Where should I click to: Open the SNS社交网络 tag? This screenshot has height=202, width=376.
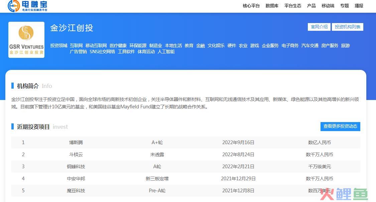(x=102, y=52)
